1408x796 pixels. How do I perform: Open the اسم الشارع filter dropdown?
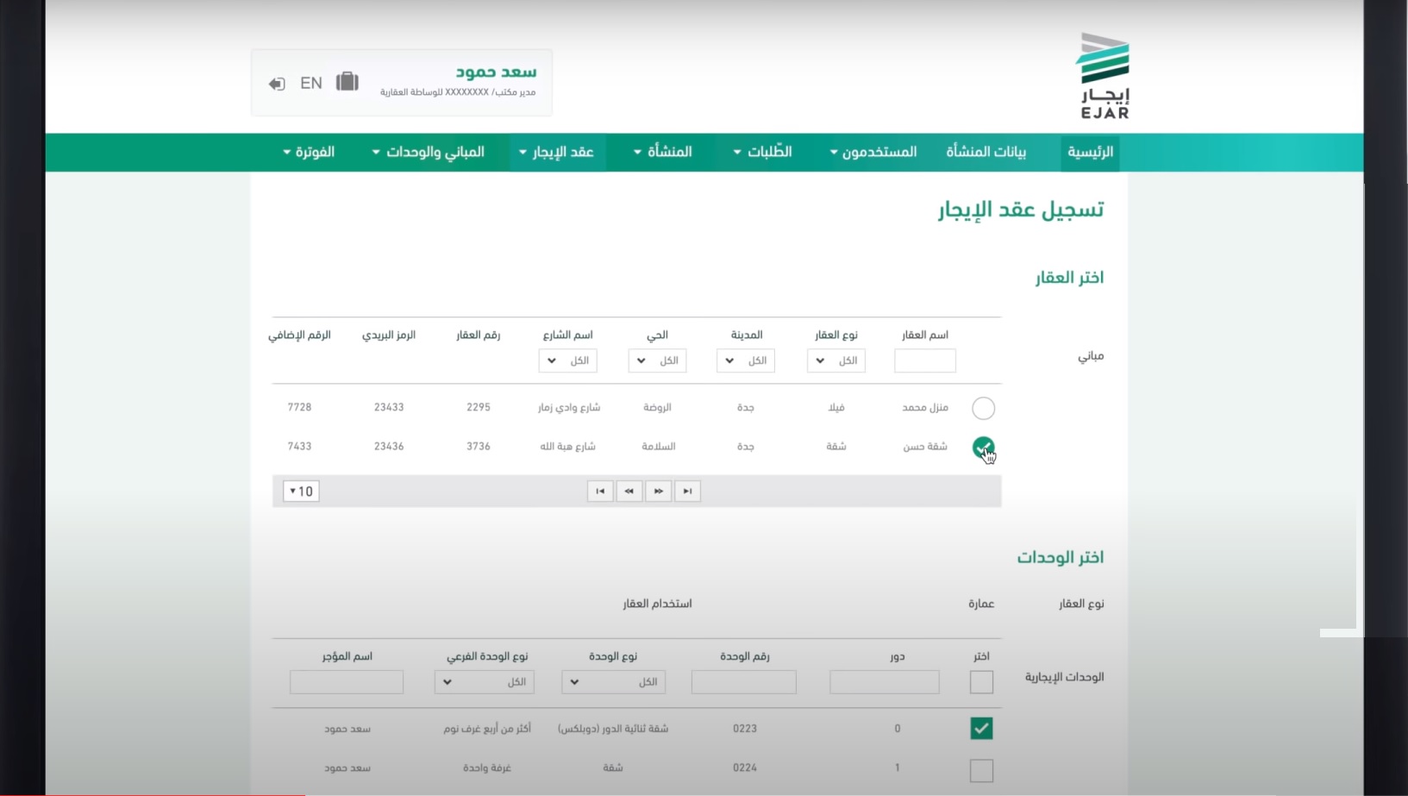pos(568,360)
